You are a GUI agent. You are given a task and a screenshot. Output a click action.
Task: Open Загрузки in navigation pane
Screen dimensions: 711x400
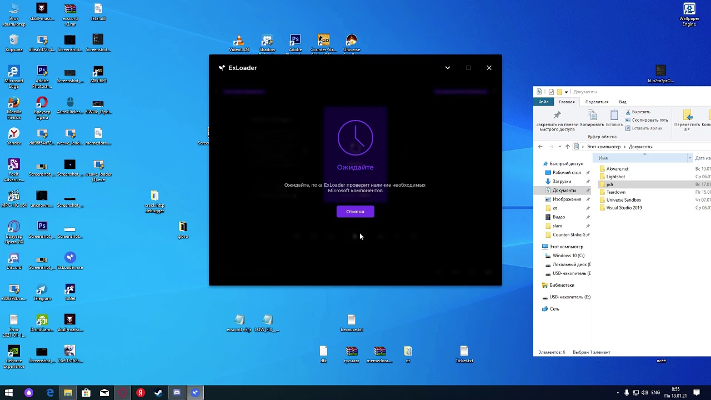[558, 182]
